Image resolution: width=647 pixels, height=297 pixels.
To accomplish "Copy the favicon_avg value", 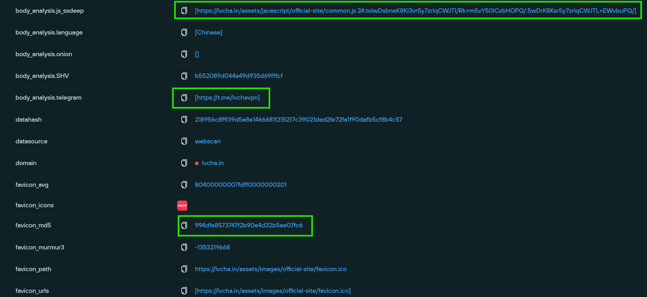I will coord(183,185).
